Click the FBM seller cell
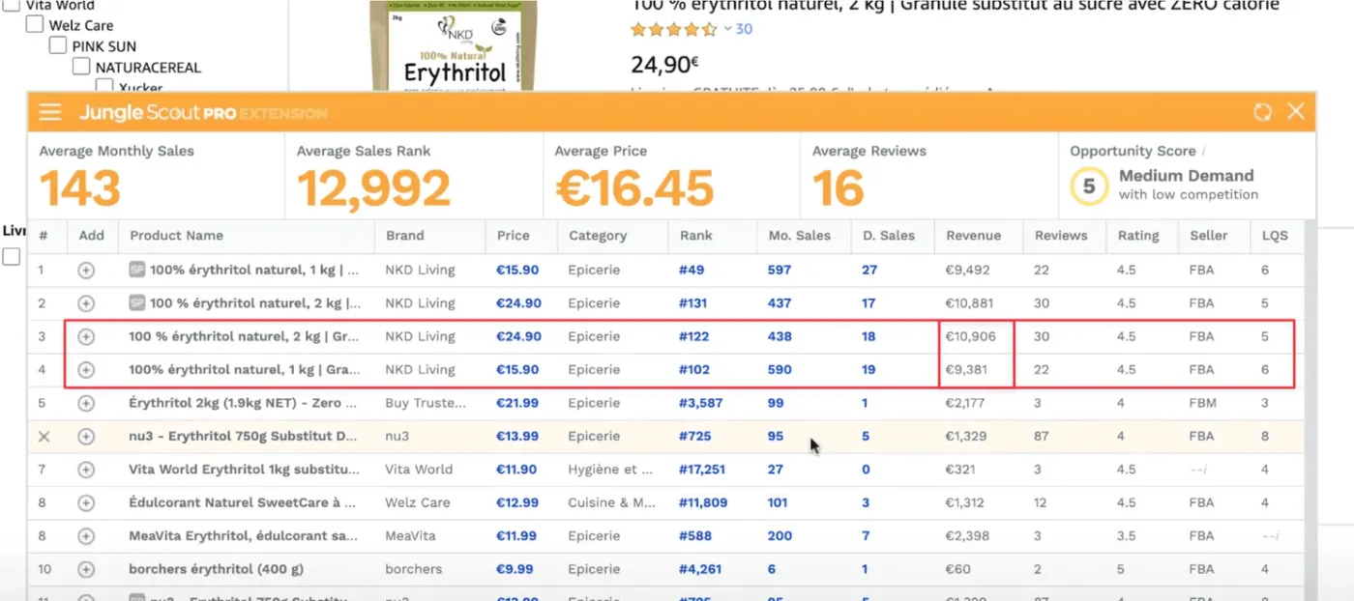 tap(1205, 403)
